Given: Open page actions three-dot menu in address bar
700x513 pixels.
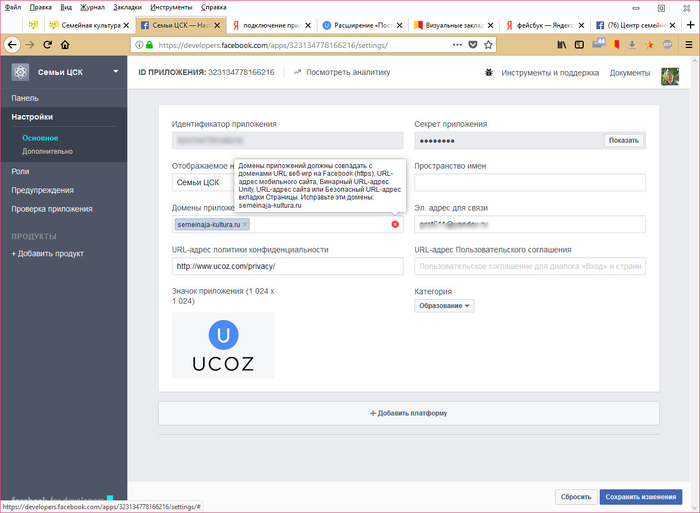Looking at the screenshot, I should [457, 45].
